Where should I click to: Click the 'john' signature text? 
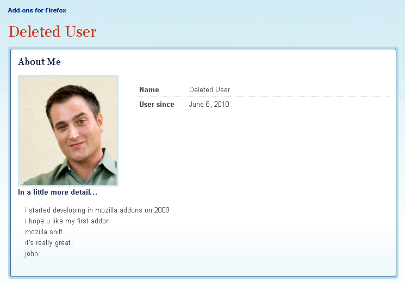pyautogui.click(x=31, y=254)
